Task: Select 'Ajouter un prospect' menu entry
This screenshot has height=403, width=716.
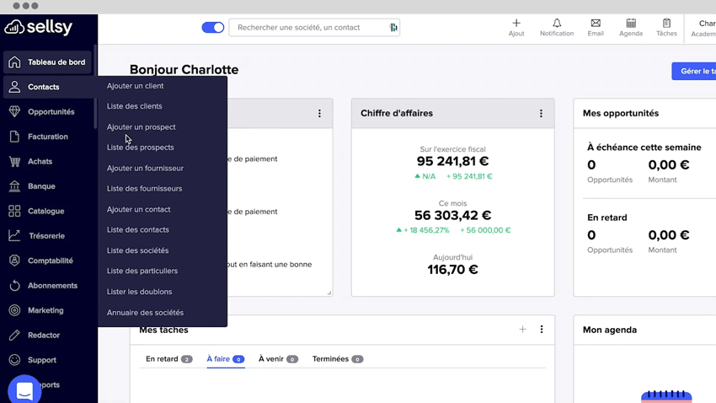Action: click(142, 127)
